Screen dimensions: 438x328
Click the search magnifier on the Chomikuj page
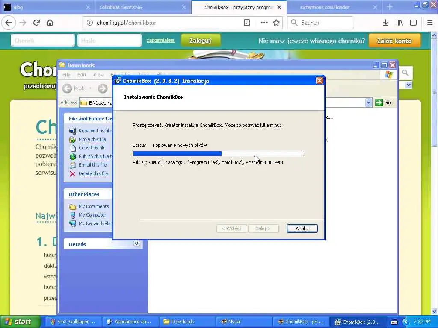(405, 73)
